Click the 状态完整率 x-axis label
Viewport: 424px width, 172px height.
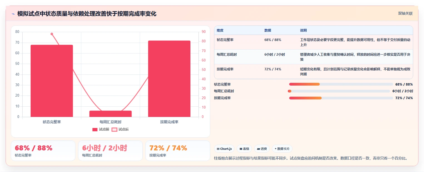tap(52, 122)
